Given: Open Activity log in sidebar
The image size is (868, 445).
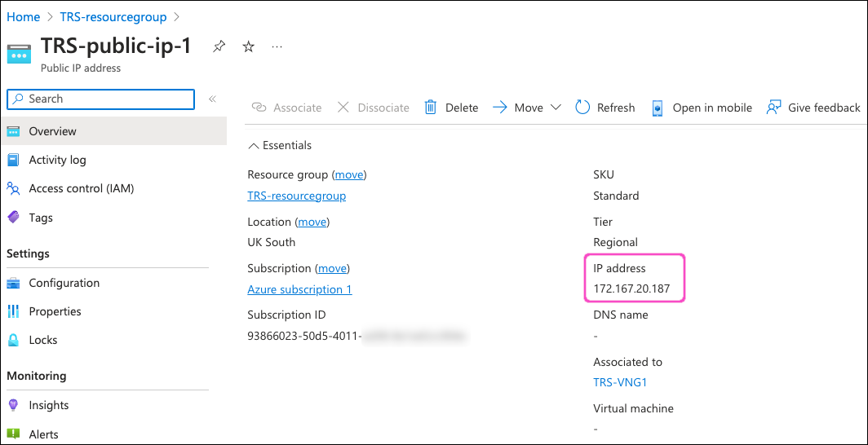Looking at the screenshot, I should tap(57, 160).
